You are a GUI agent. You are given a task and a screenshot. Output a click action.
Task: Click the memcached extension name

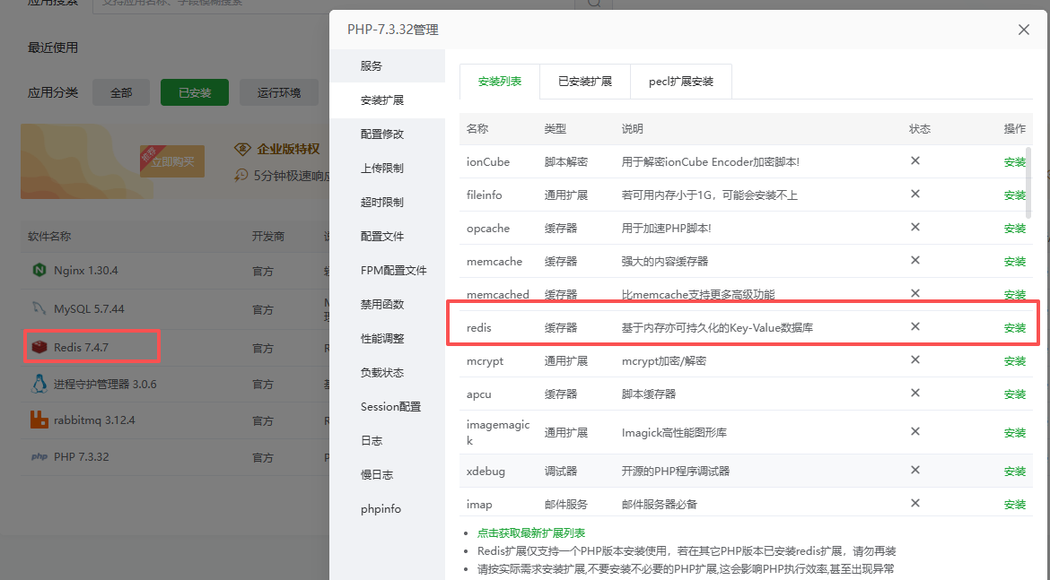(x=497, y=294)
